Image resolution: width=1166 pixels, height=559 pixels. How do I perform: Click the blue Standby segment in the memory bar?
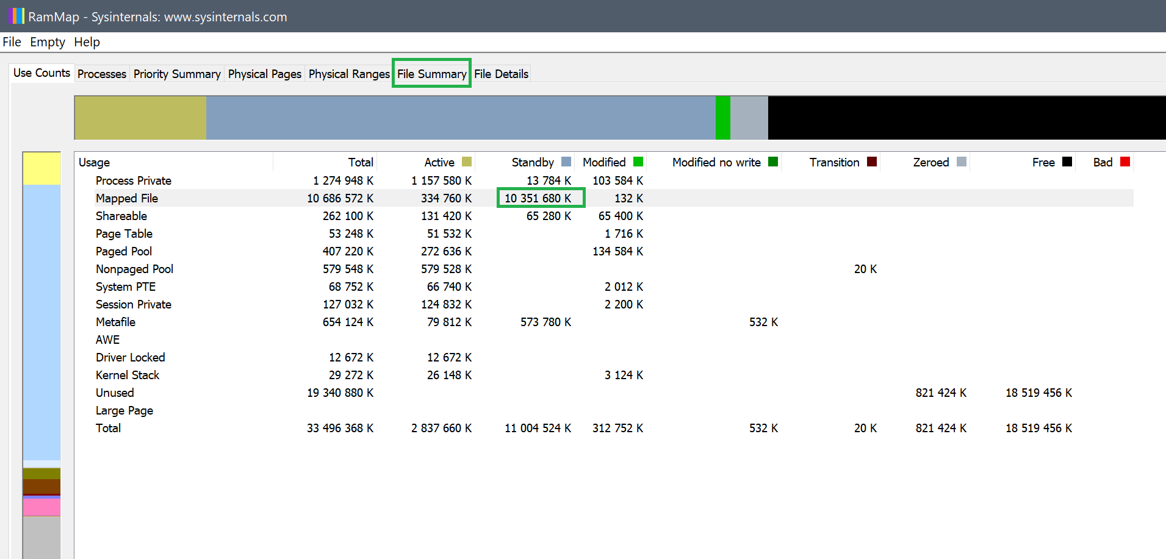tap(461, 118)
